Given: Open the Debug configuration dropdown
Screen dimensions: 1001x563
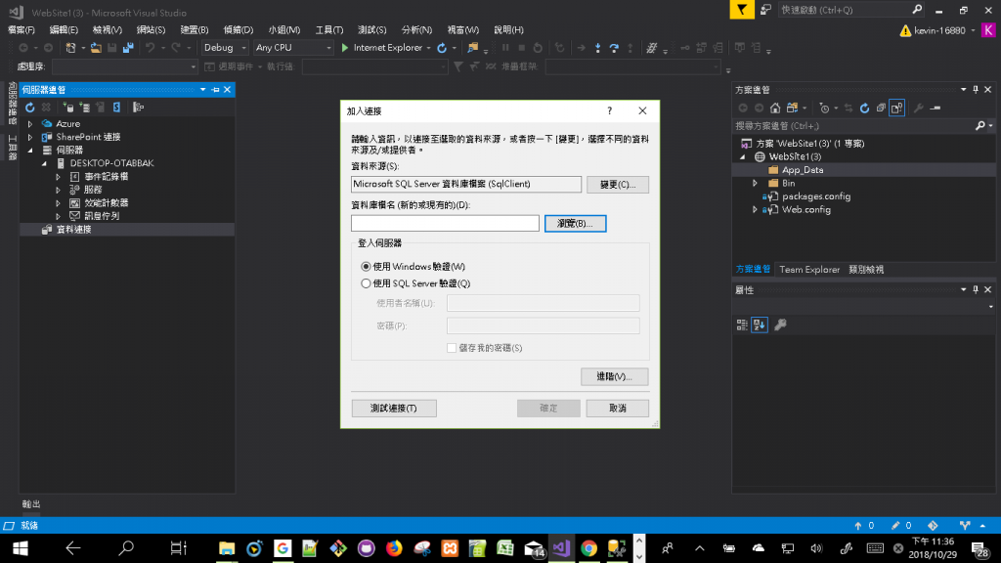Looking at the screenshot, I should pyautogui.click(x=225, y=48).
